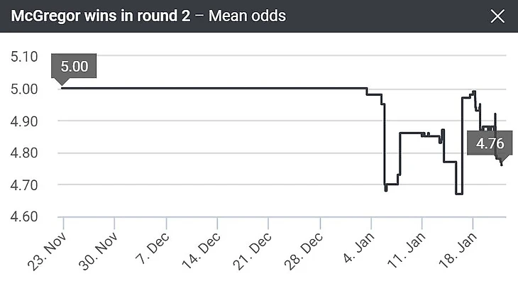Click the "McGregor wins in round 2" title
The height and width of the screenshot is (286, 518).
click(99, 16)
